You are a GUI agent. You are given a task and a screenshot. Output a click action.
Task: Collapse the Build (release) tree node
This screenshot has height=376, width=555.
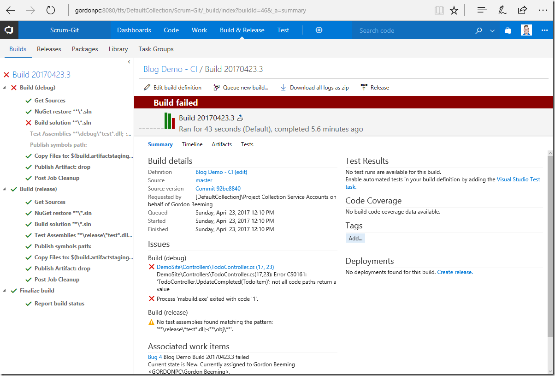5,189
